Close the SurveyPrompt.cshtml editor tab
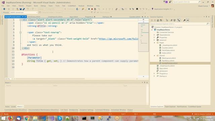 25,17
